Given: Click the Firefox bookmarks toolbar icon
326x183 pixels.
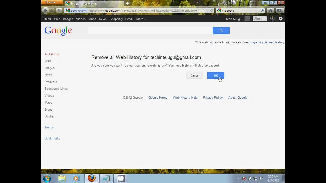Looking at the screenshot, I should click(279, 11).
